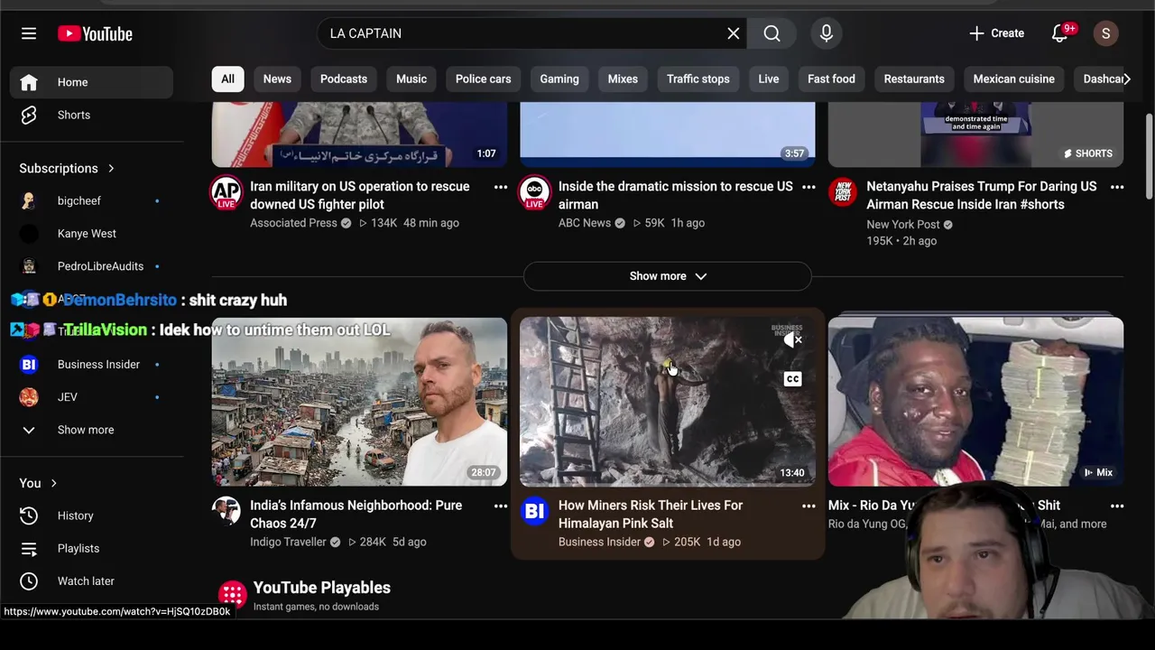This screenshot has width=1155, height=650.
Task: Open the Create menu
Action: 996,33
